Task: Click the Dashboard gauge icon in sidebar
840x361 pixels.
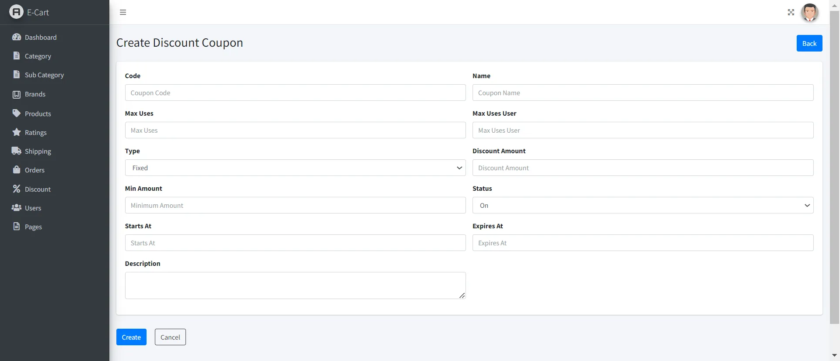Action: [17, 37]
